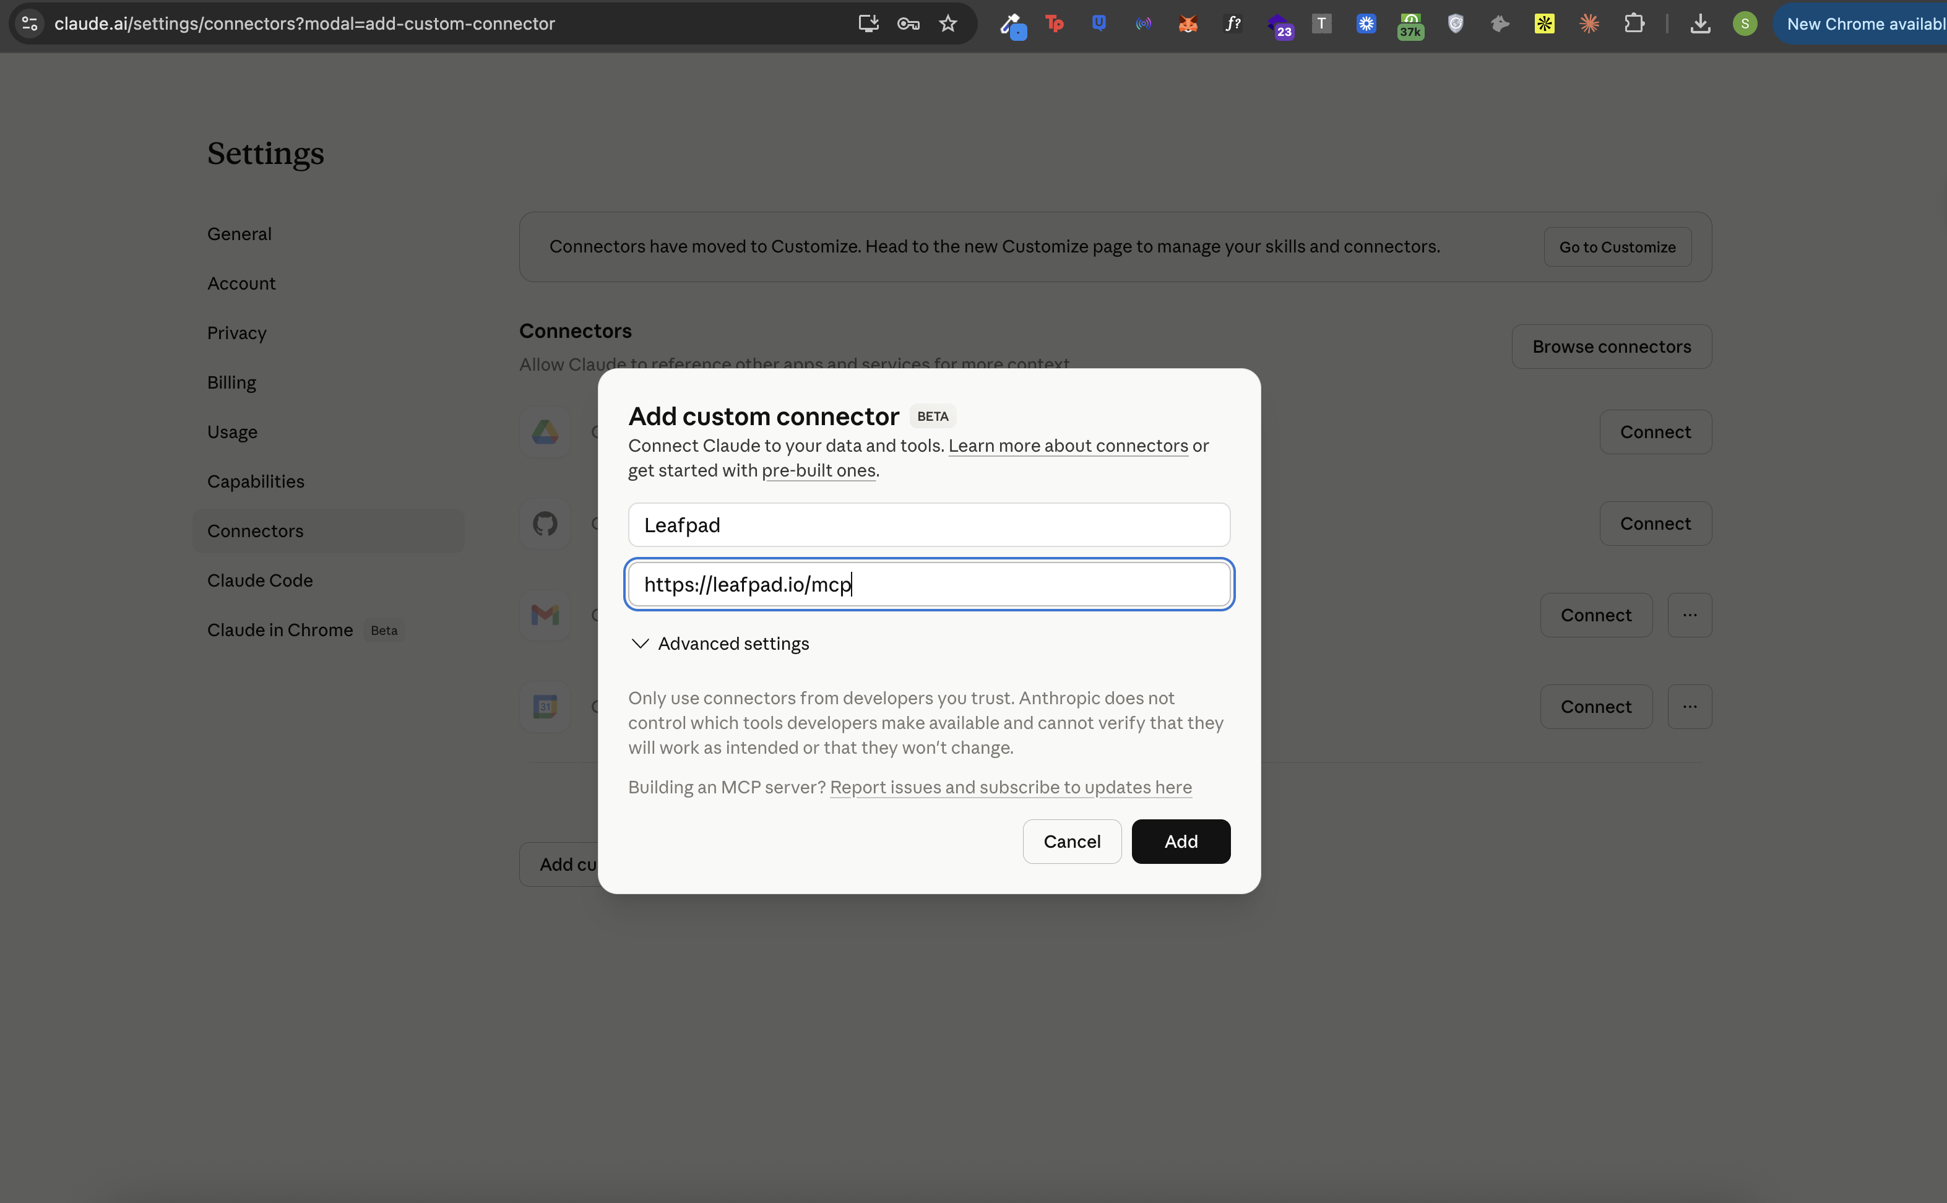Open Capabilities settings section
The image size is (1947, 1203).
coord(256,481)
